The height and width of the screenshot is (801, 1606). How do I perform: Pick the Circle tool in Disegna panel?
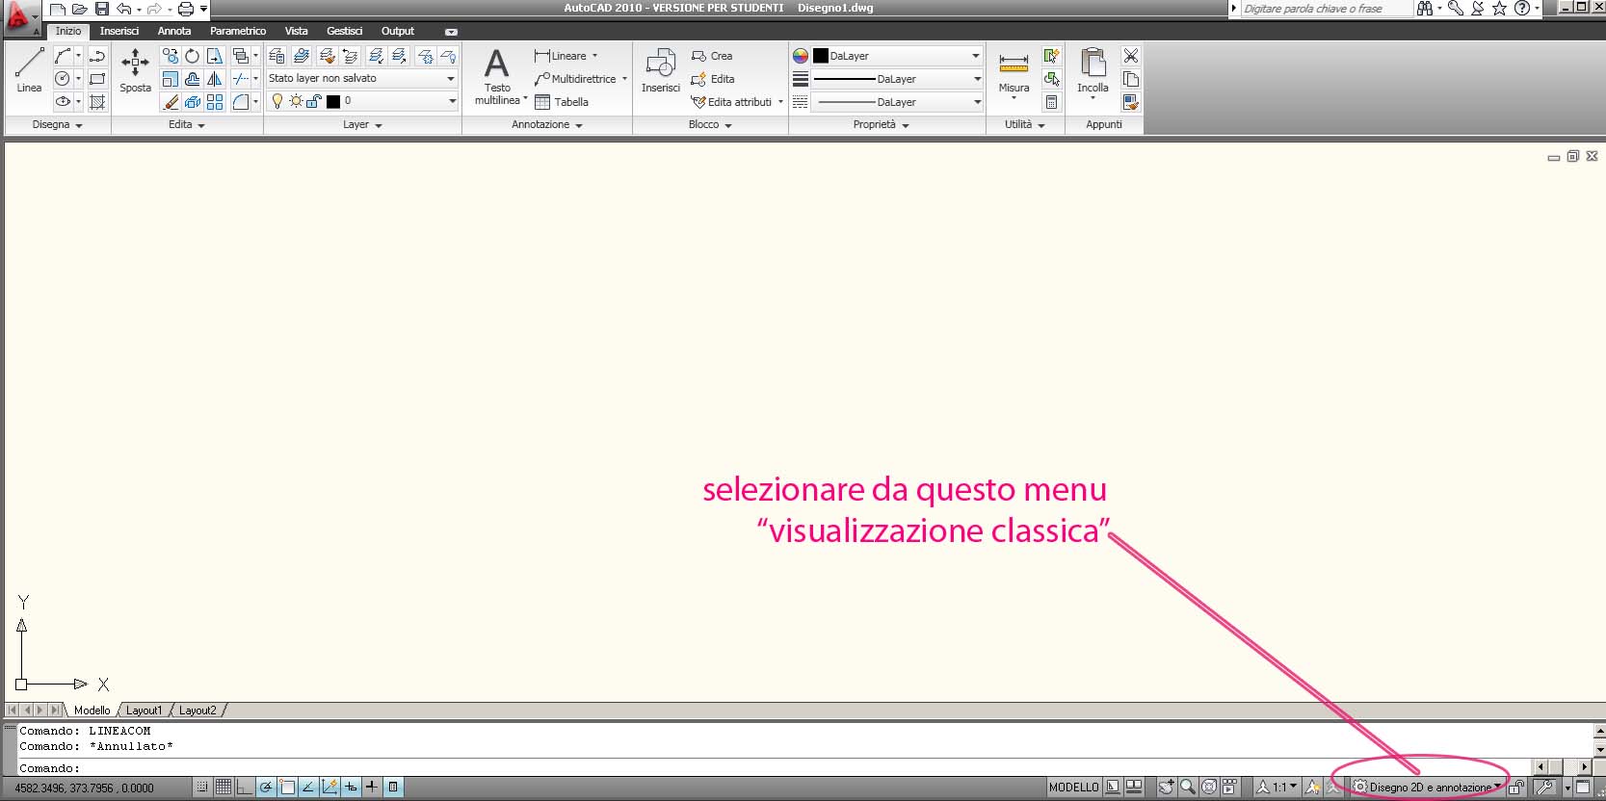63,79
